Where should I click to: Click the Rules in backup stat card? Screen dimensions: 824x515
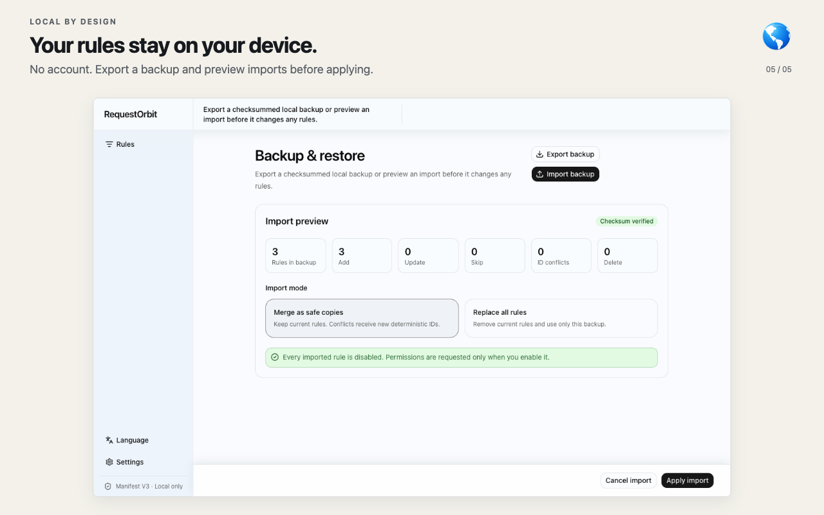pyautogui.click(x=295, y=256)
